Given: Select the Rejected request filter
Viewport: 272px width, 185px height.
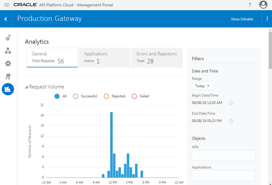Looking at the screenshot, I should [x=114, y=96].
